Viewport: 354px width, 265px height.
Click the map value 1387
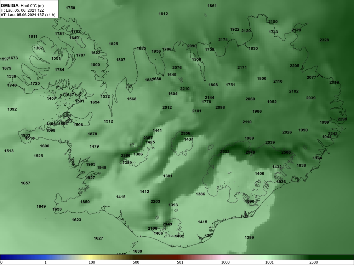point(38,48)
